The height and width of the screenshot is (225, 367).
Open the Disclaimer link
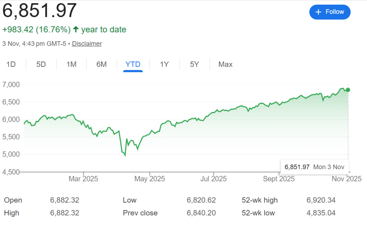click(x=87, y=43)
